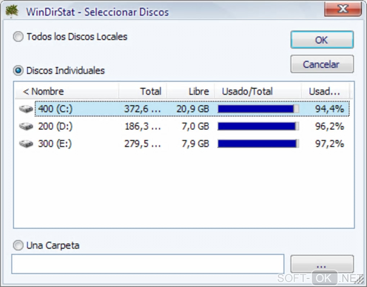Click the 279,5 ... total value
The height and width of the screenshot is (287, 367).
142,143
